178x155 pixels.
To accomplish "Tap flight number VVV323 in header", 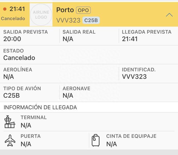I will (68, 20).
